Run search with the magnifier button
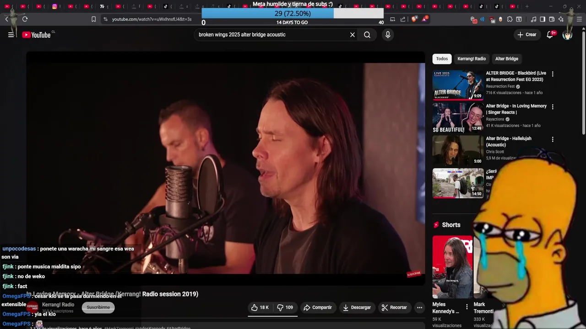 click(367, 35)
